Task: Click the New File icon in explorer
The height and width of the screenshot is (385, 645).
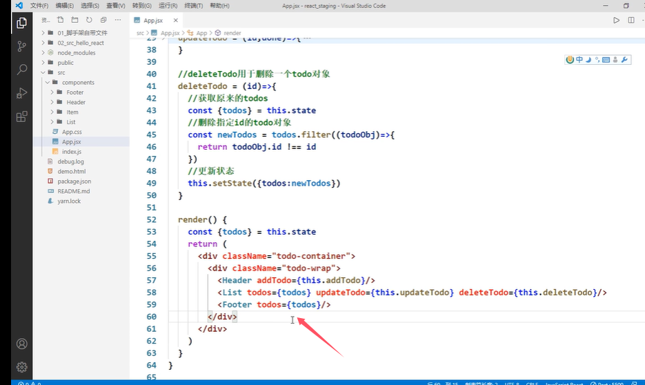Action: click(x=61, y=20)
